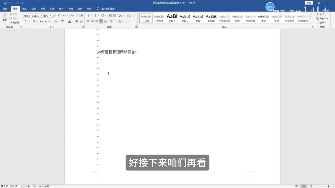This screenshot has height=188, width=335.
Task: Increase paragraph indent
Action: pyautogui.click(x=115, y=16)
